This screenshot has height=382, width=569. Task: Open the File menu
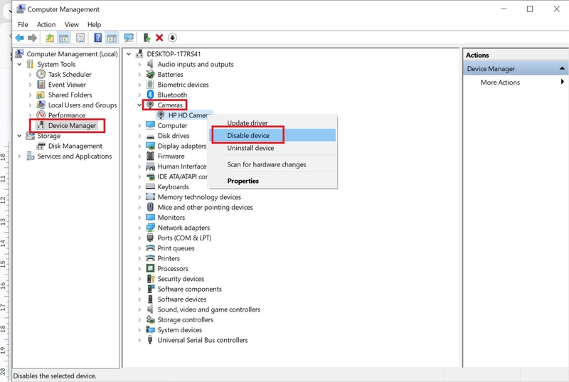point(23,24)
